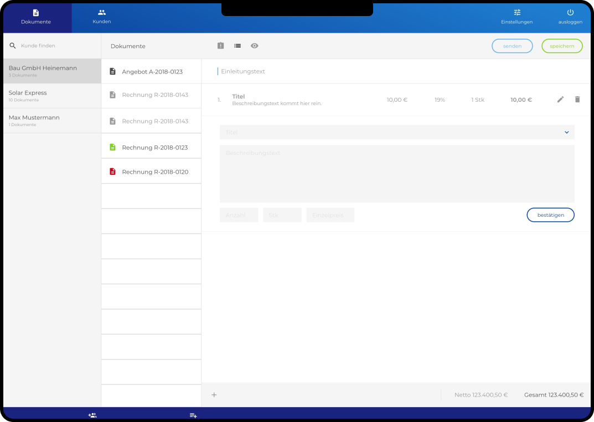Open Einstellungen settings

click(516, 17)
